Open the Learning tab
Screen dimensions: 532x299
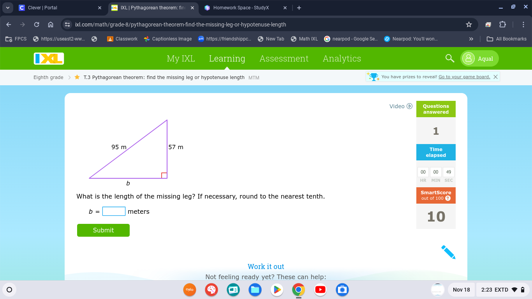(x=227, y=58)
